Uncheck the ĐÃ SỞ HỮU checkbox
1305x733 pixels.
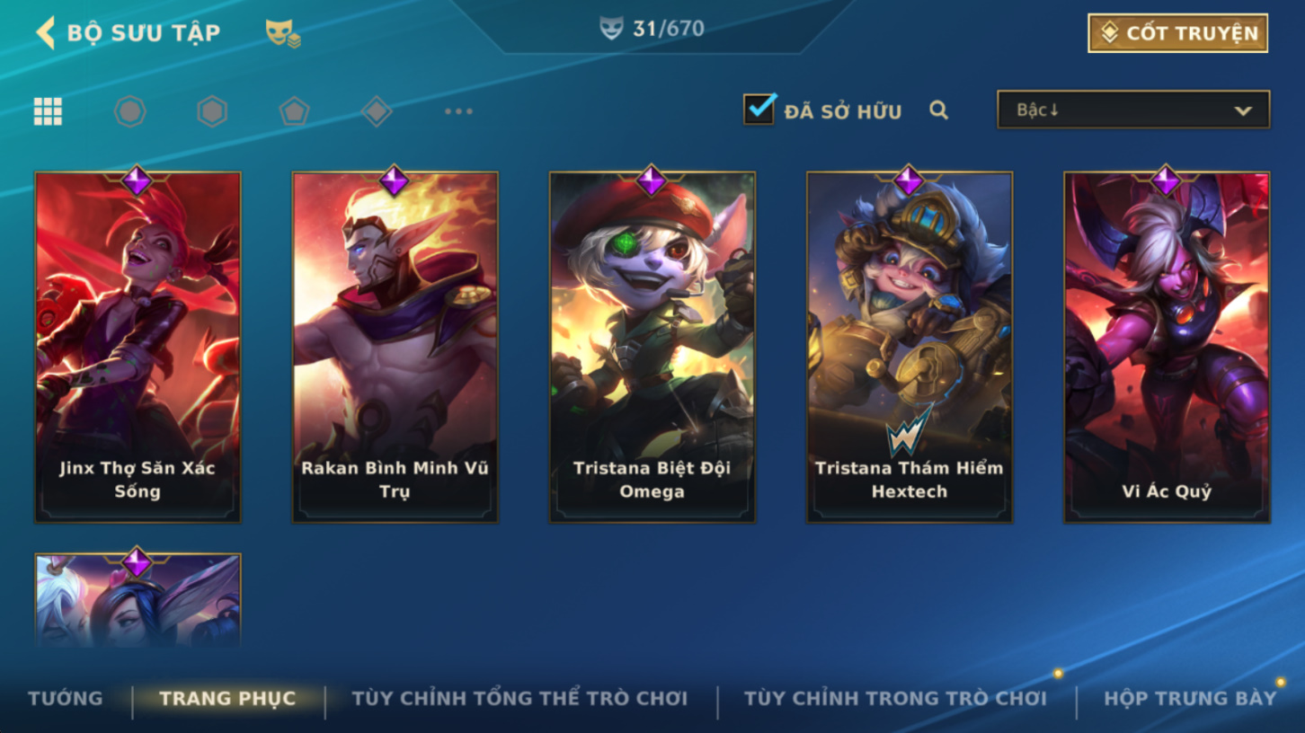(759, 110)
